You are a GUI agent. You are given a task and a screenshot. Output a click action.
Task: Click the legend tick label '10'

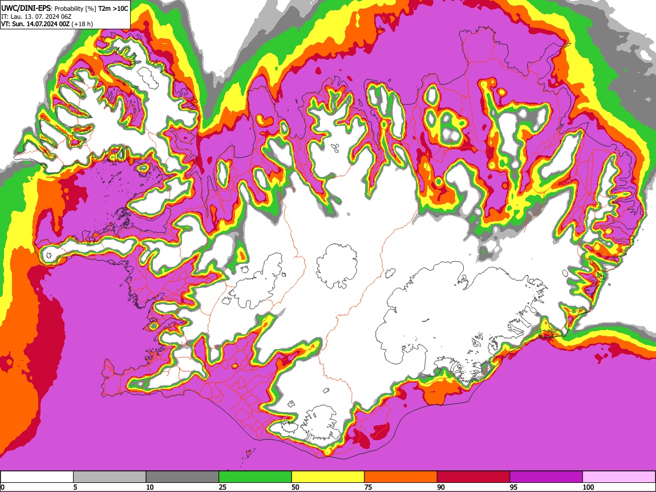150,487
